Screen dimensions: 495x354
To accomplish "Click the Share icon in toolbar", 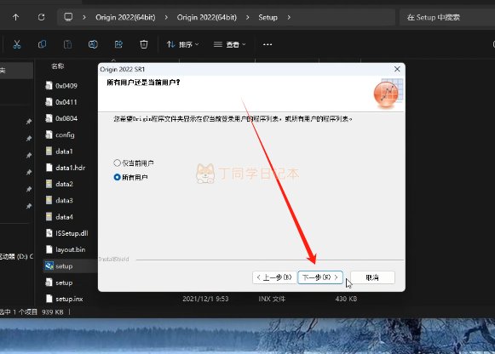I will tap(118, 44).
